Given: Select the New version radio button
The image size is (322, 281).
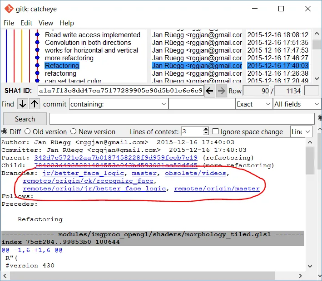Looking at the screenshot, I should coord(73,131).
